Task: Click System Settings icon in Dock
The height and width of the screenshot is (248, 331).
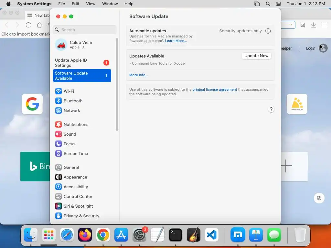Action: point(139,235)
